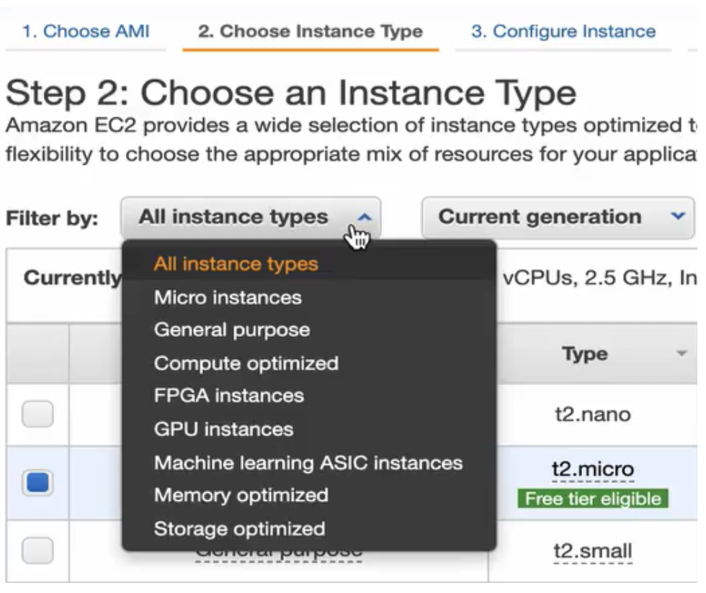Select the t2.nano row checkbox
Screen dimensions: 706x593
pyautogui.click(x=37, y=415)
